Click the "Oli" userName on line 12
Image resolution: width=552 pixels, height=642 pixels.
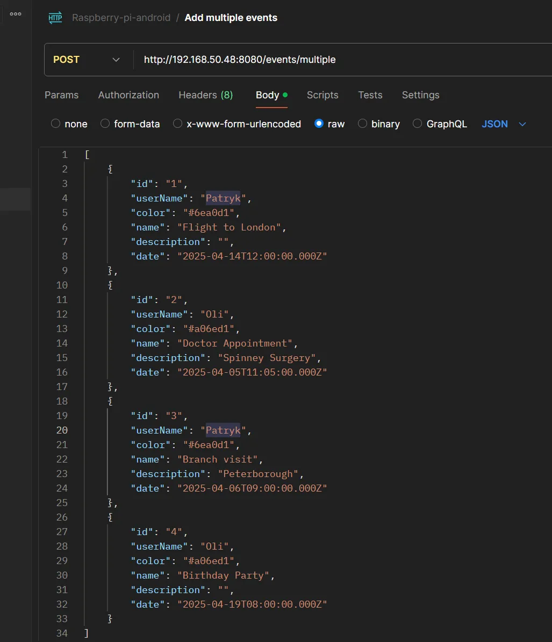[214, 314]
